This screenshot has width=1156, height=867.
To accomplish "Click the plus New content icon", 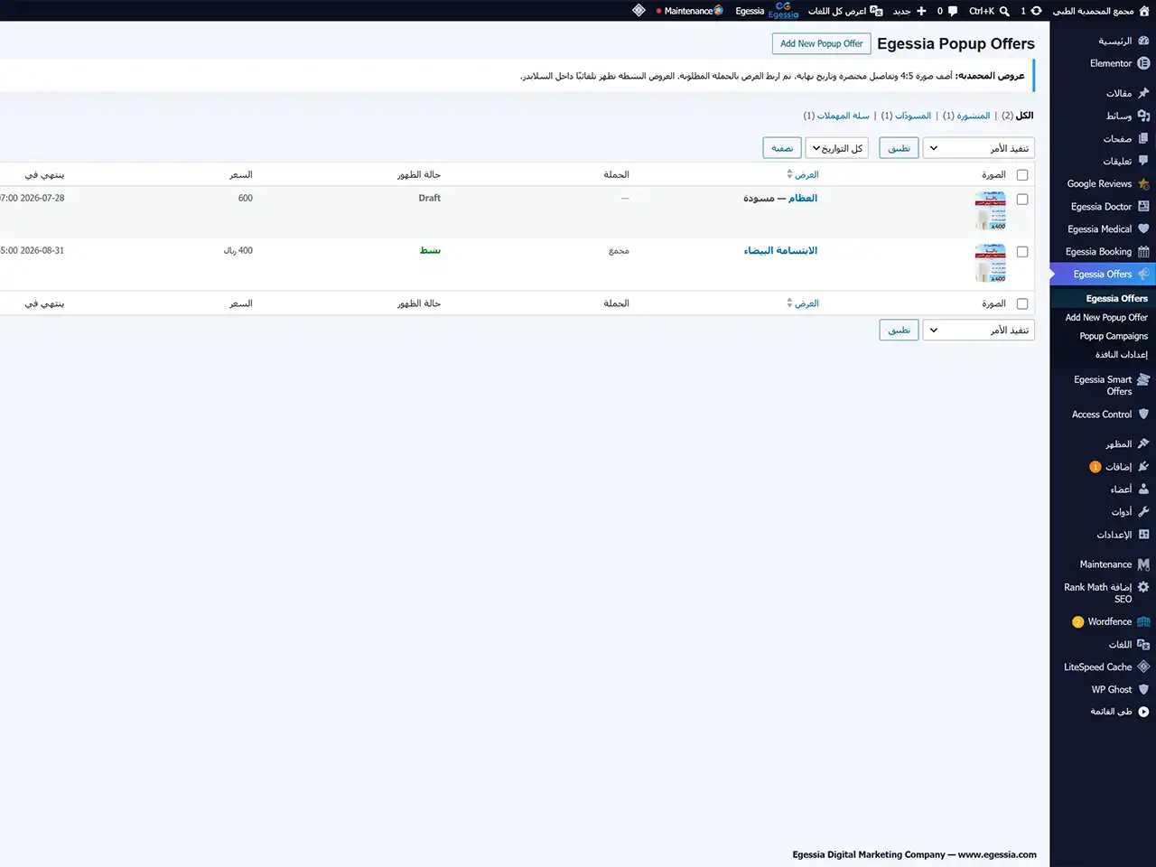I will coord(921,11).
